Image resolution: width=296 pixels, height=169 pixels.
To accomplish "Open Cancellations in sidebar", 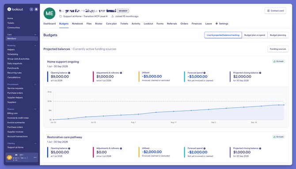I will [x=14, y=77].
